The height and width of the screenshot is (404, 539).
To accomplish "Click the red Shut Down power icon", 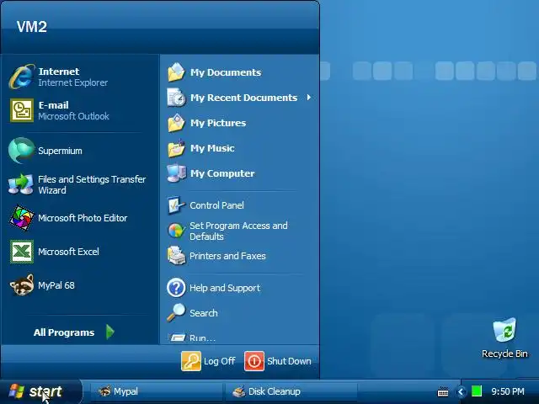I will (254, 361).
